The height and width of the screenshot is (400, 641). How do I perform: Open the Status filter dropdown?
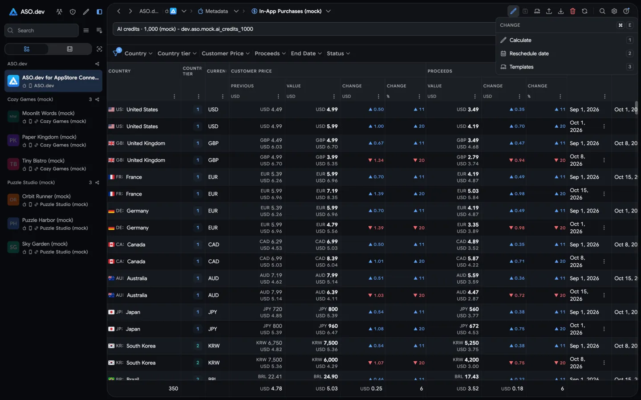click(338, 53)
